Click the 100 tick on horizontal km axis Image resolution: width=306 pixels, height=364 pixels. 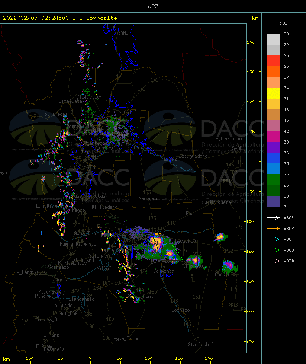click(x=149, y=358)
